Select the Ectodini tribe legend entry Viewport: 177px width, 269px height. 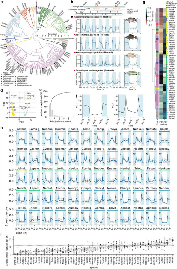point(5,86)
